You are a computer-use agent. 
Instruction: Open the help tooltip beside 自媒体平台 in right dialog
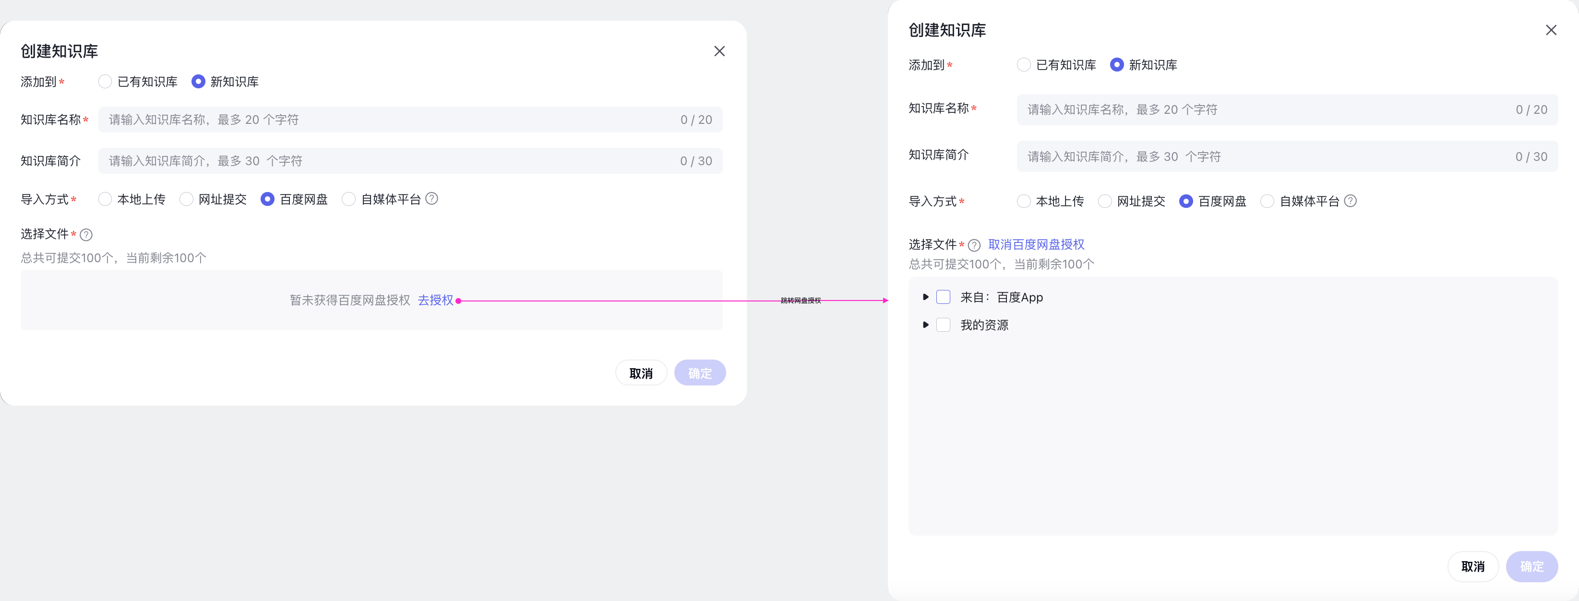1351,201
